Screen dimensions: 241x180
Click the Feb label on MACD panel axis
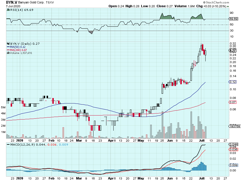(51, 178)
